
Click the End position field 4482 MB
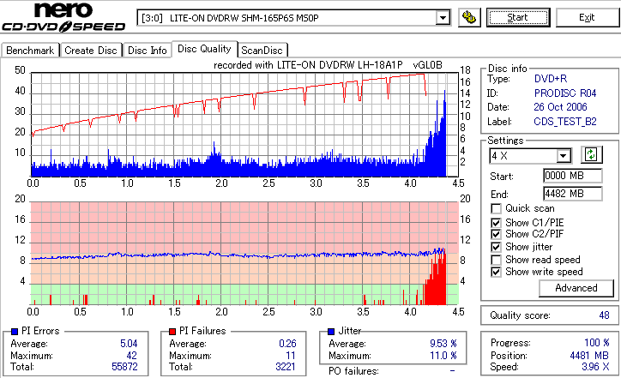tap(573, 194)
